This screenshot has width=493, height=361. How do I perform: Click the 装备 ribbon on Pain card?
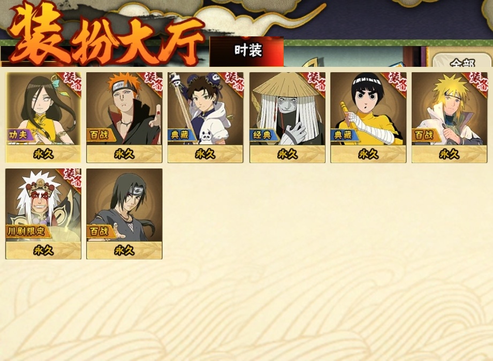(x=152, y=82)
